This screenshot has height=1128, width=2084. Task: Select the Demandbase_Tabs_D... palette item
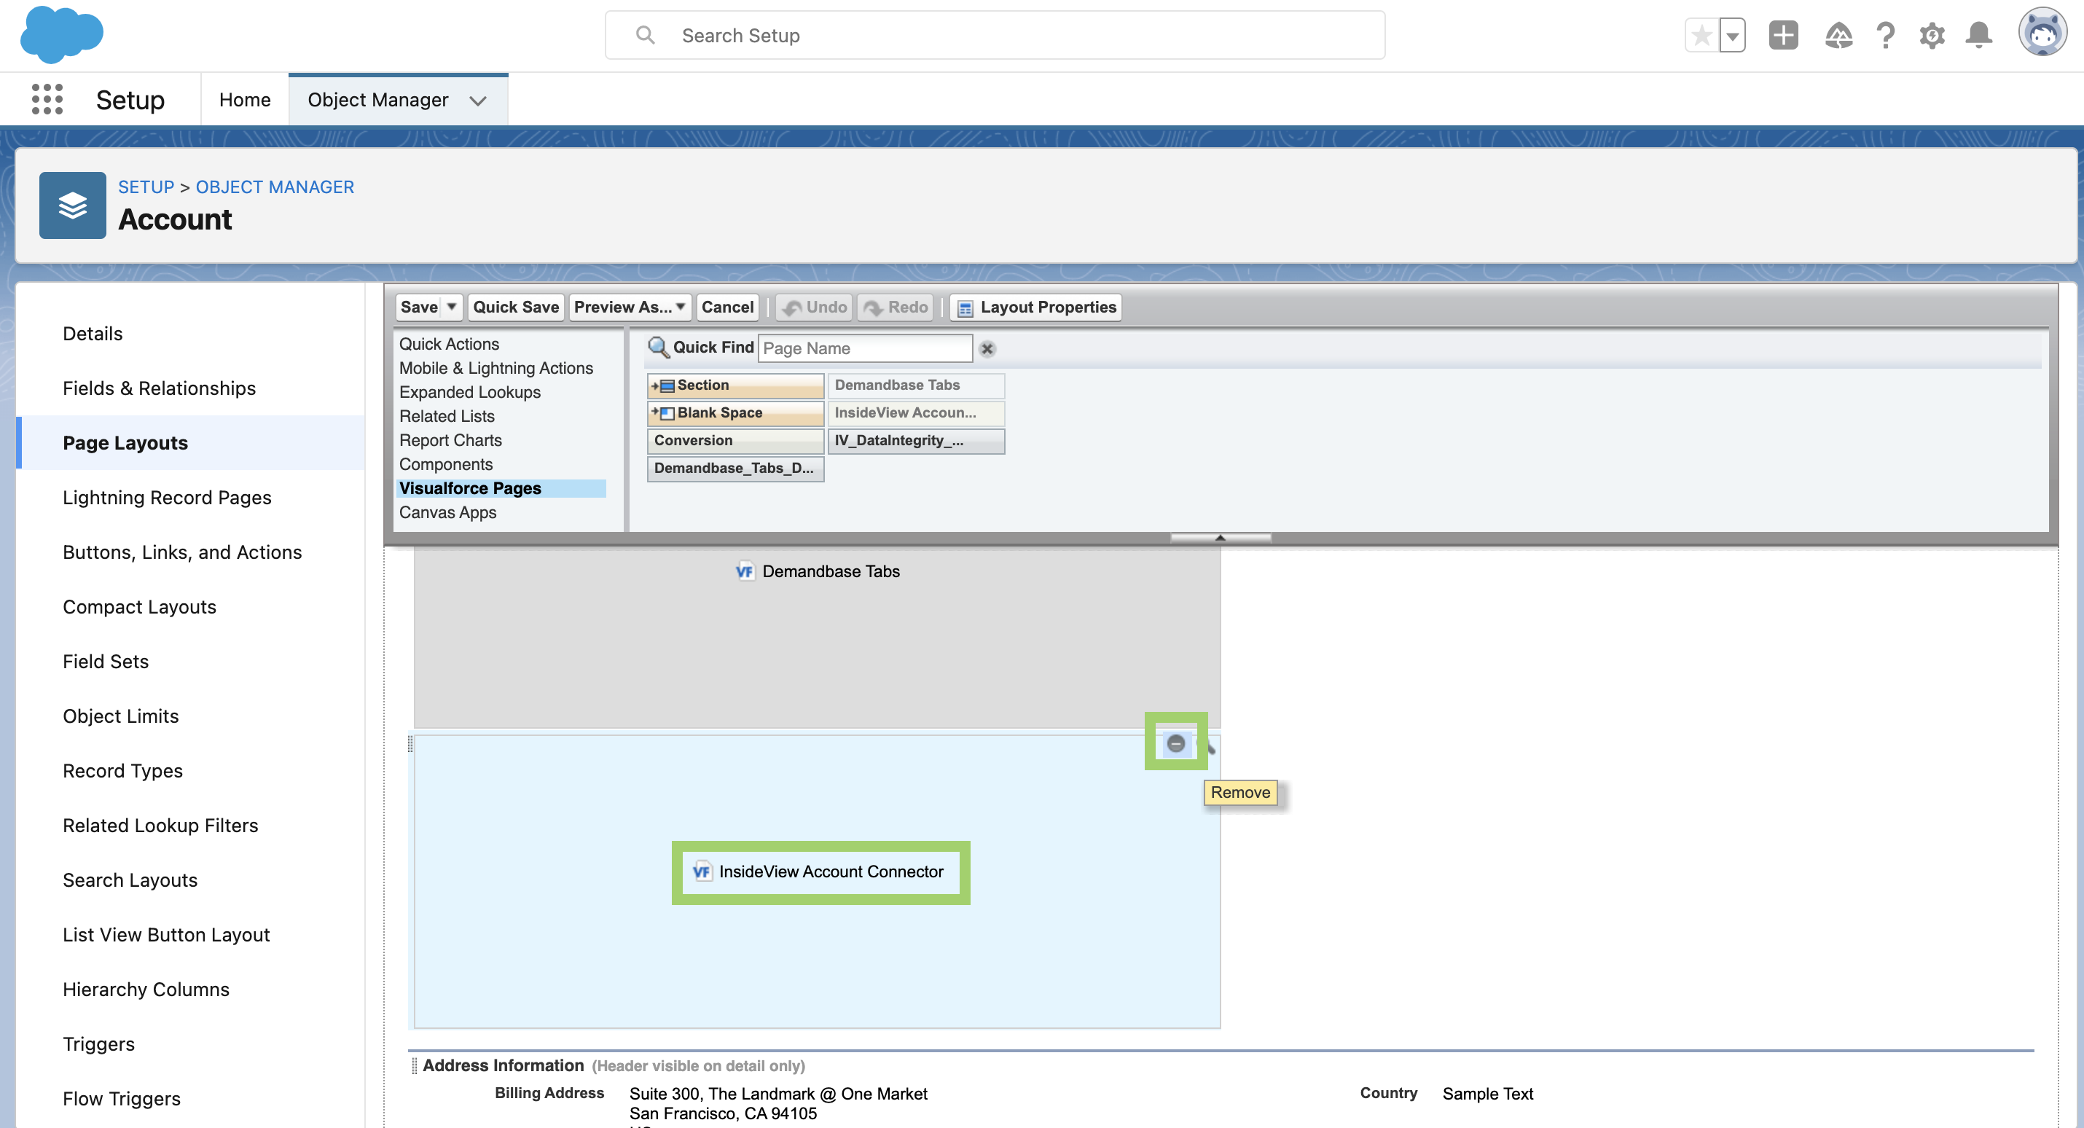point(735,468)
